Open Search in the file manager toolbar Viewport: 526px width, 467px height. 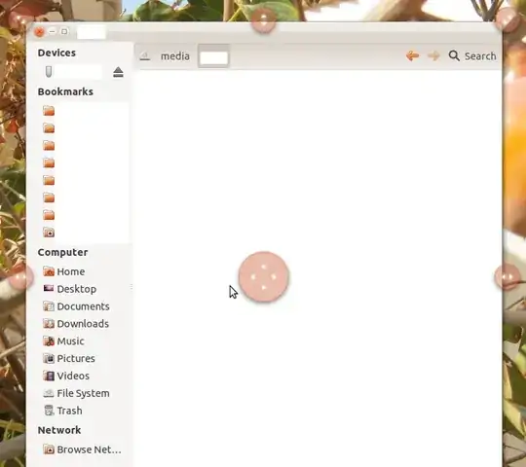(472, 56)
